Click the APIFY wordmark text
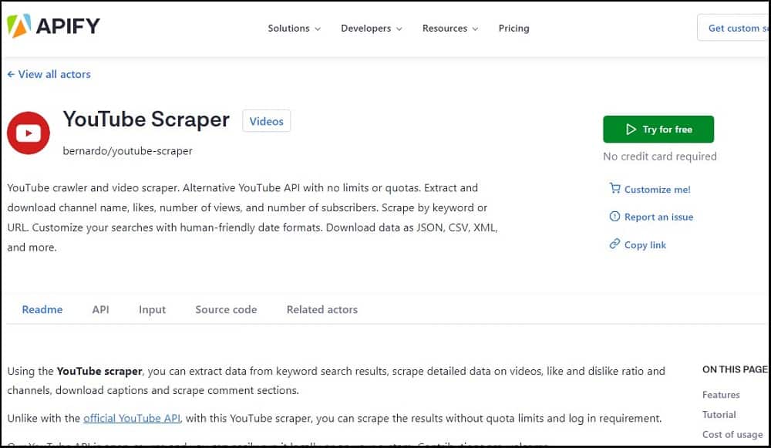This screenshot has height=448, width=771. tap(68, 25)
